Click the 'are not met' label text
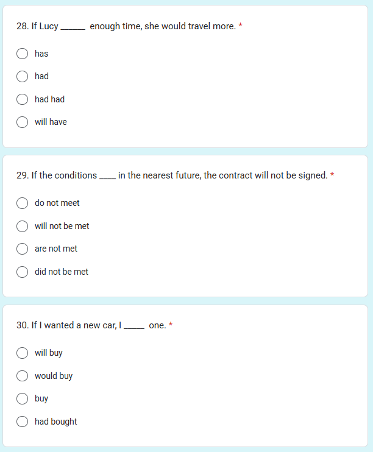Image resolution: width=373 pixels, height=452 pixels. click(x=56, y=249)
